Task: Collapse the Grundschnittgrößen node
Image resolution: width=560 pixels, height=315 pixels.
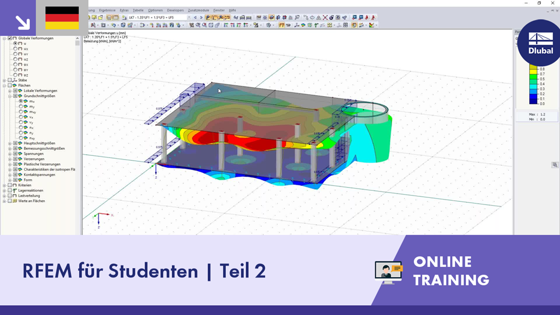Action: tap(10, 96)
